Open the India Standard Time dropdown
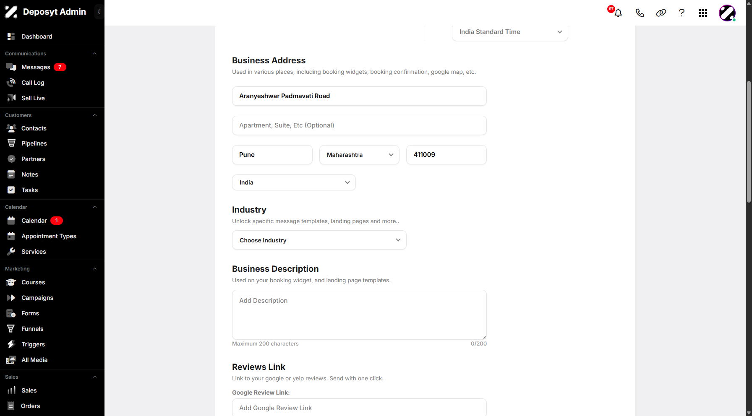This screenshot has height=416, width=752. pos(510,32)
